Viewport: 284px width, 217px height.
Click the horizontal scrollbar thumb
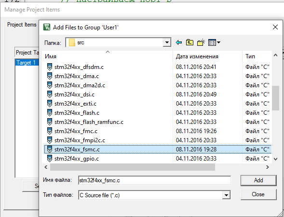[x=133, y=167]
